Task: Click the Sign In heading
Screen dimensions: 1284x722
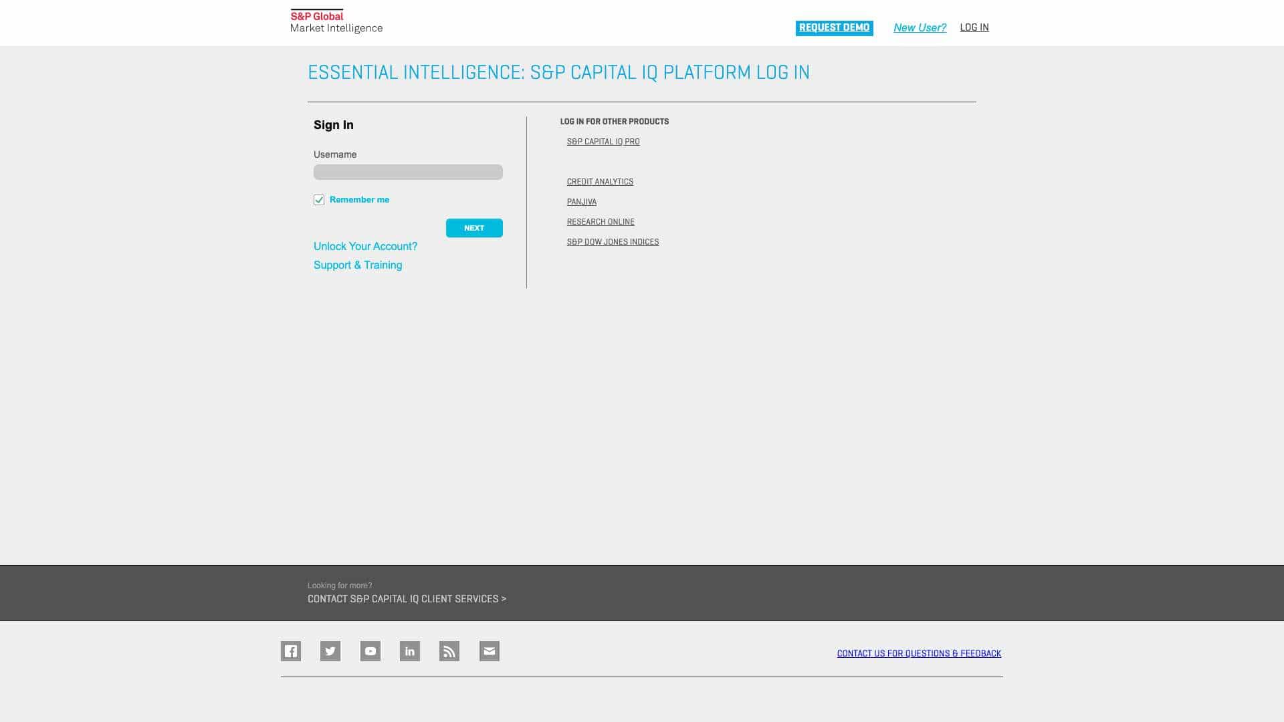Action: 334,125
